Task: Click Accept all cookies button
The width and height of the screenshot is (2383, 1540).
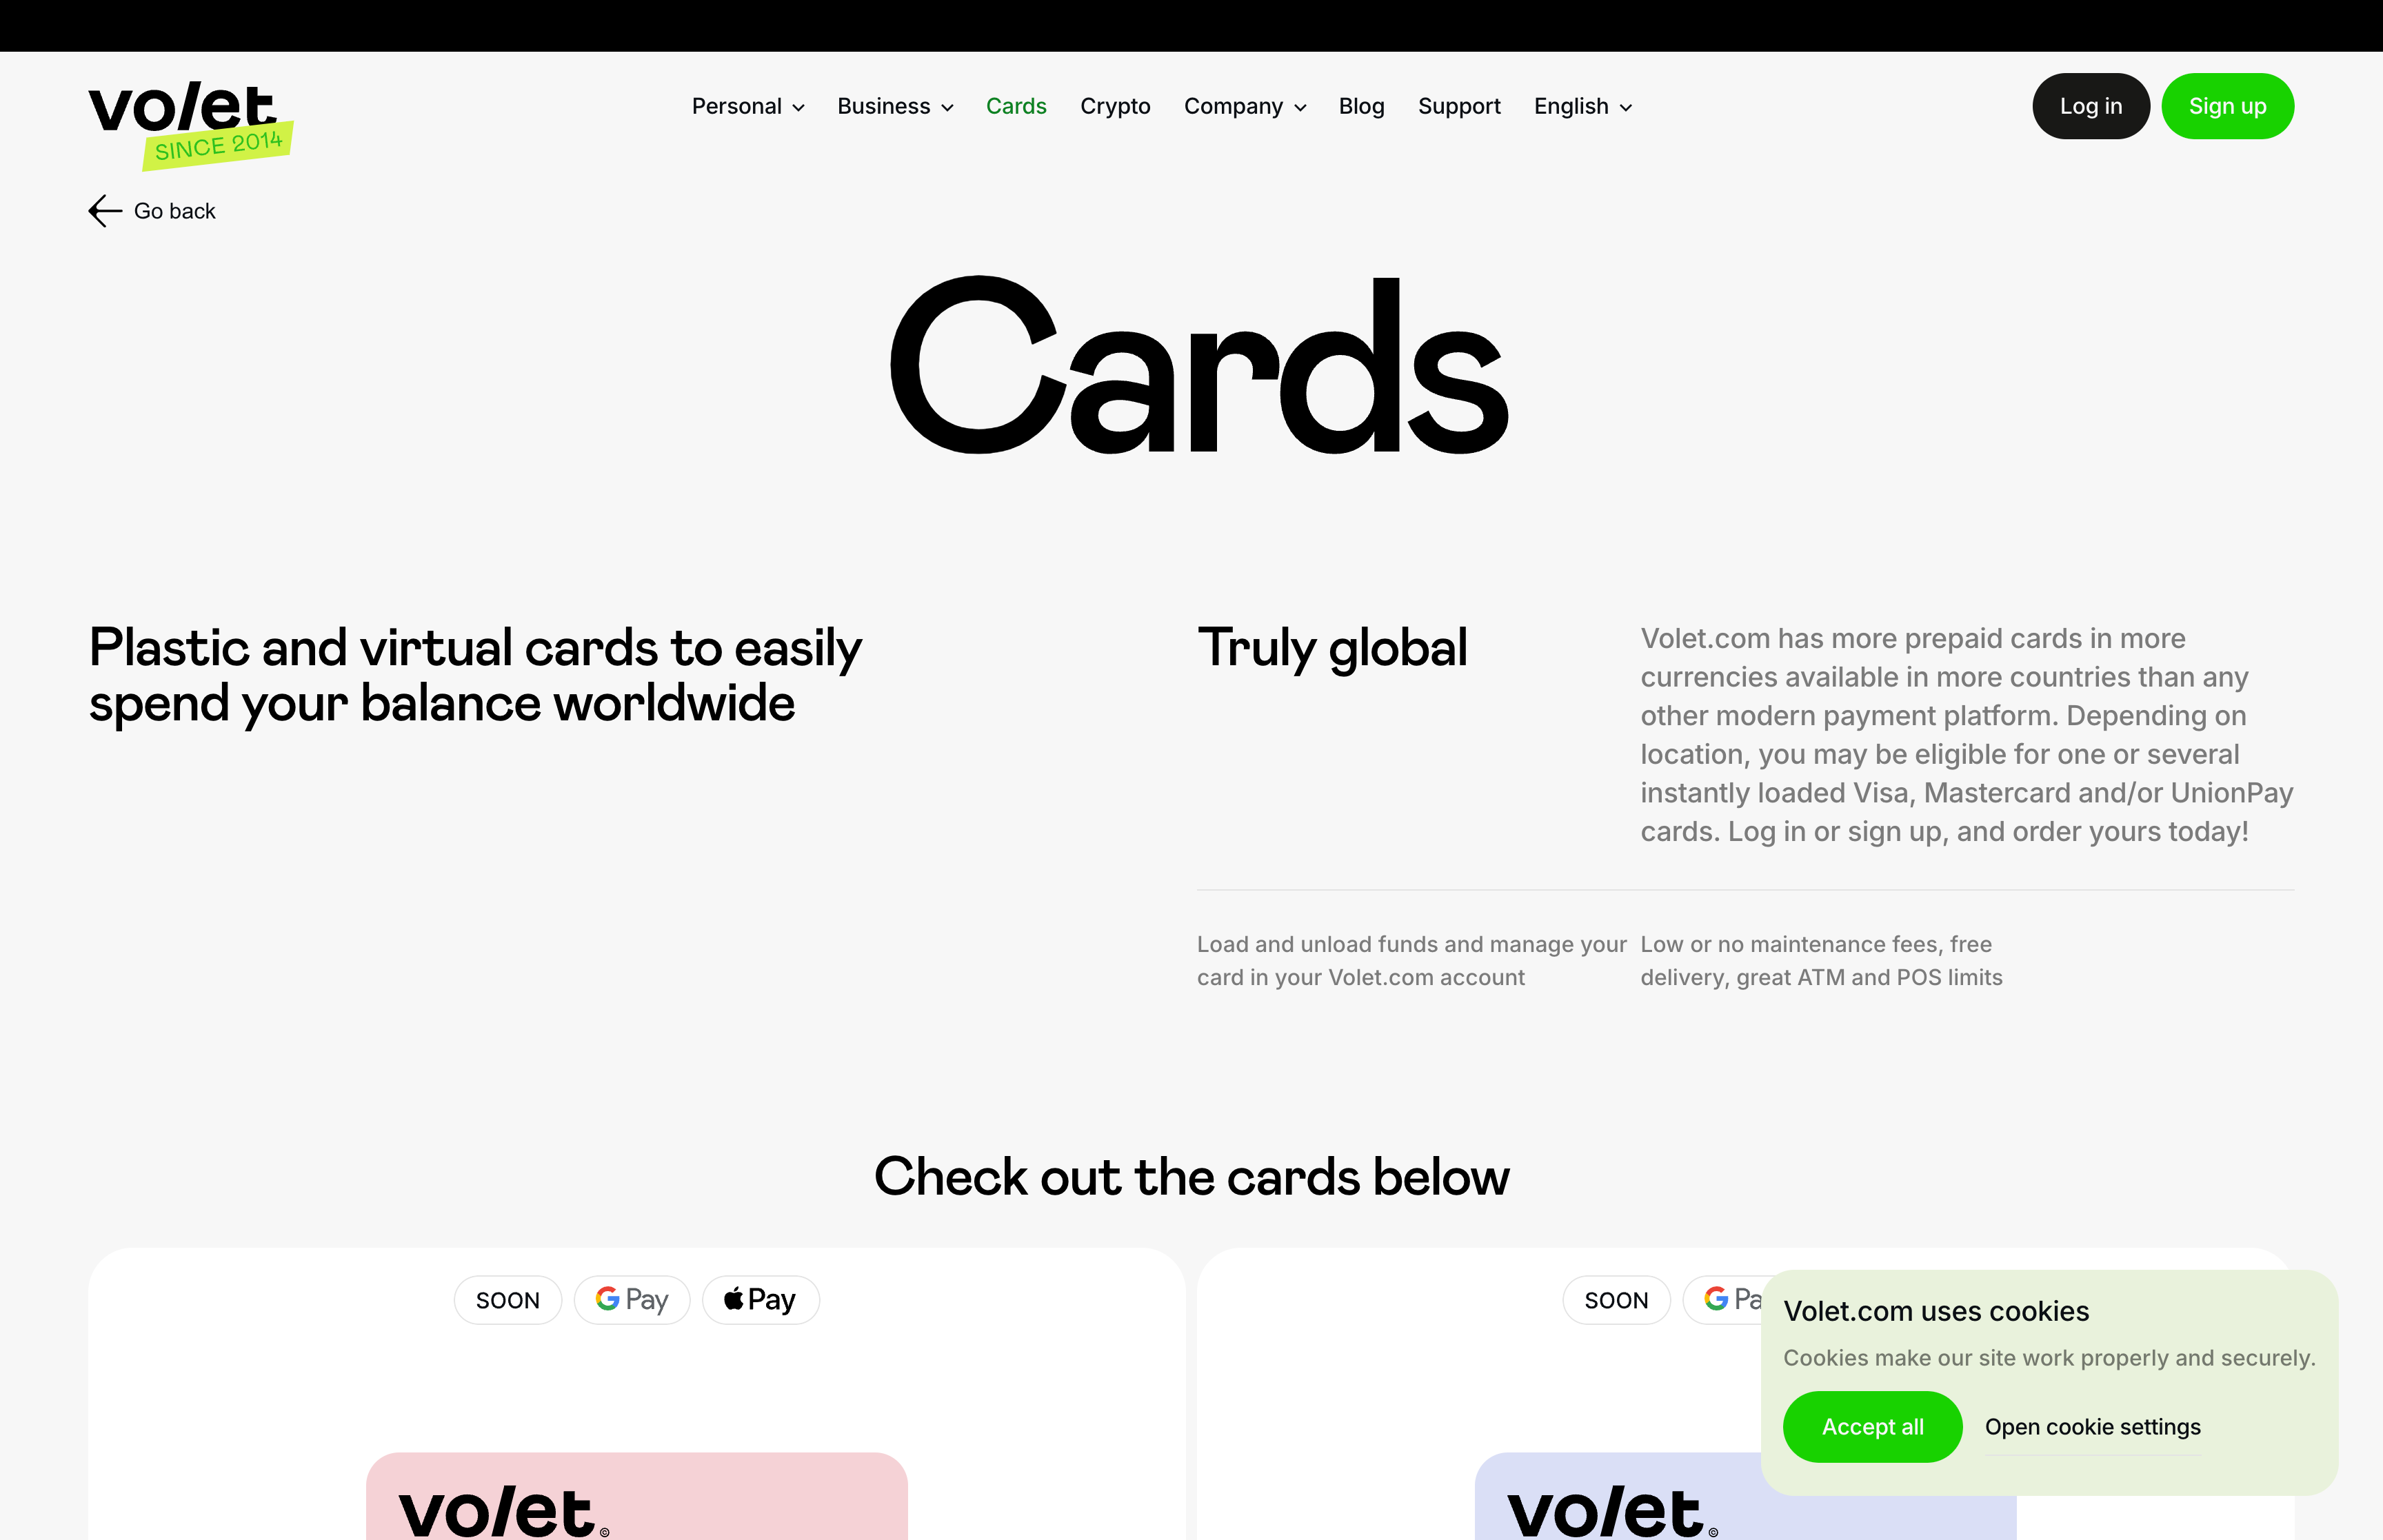Action: click(x=1872, y=1426)
